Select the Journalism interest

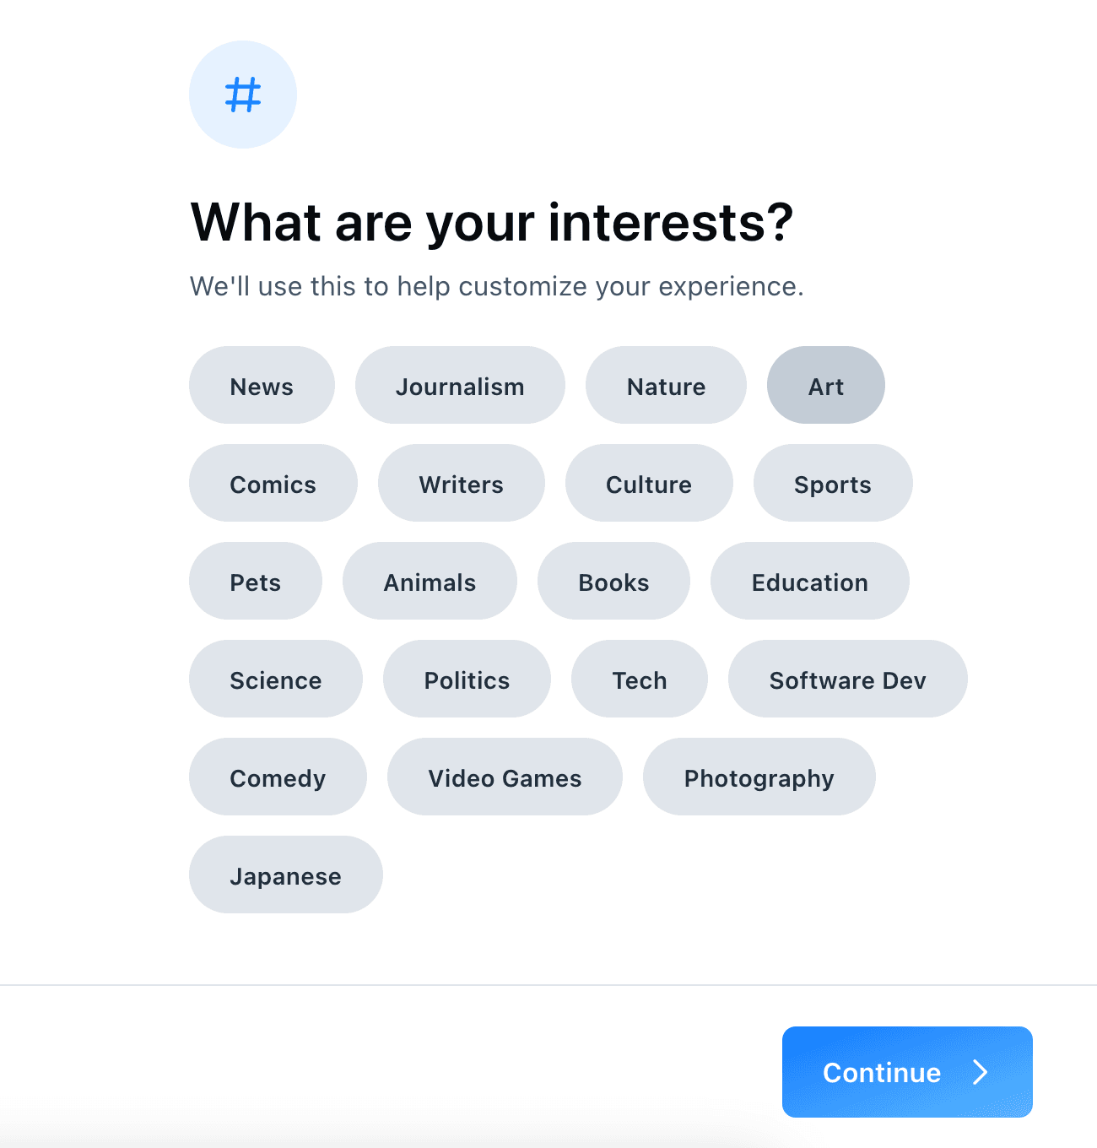pos(460,386)
